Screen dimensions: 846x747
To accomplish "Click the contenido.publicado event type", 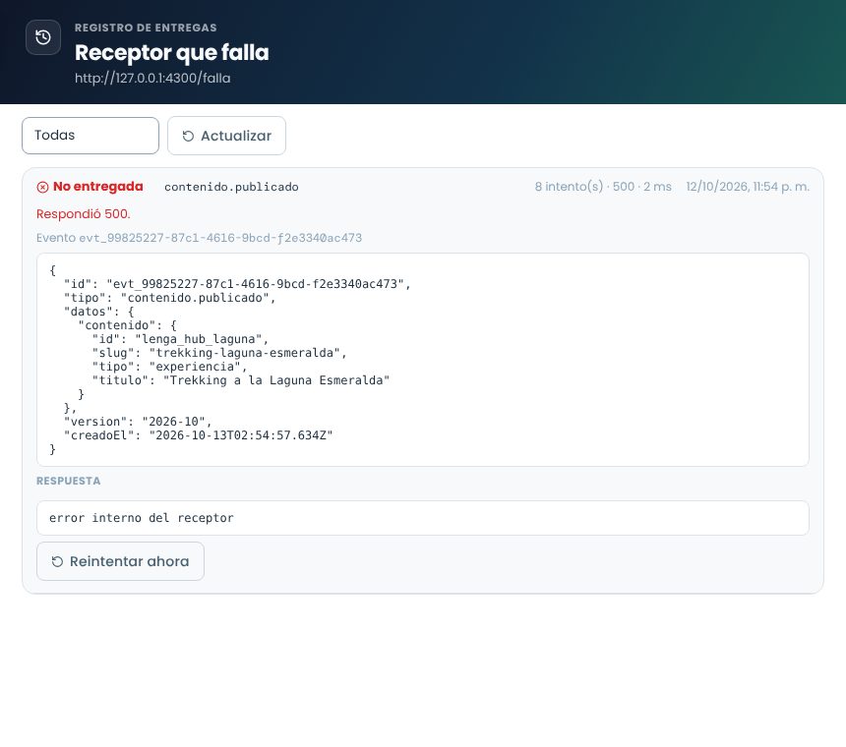I will [231, 187].
